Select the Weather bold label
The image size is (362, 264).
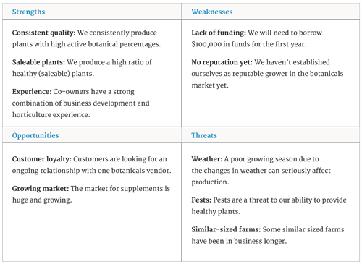click(207, 159)
